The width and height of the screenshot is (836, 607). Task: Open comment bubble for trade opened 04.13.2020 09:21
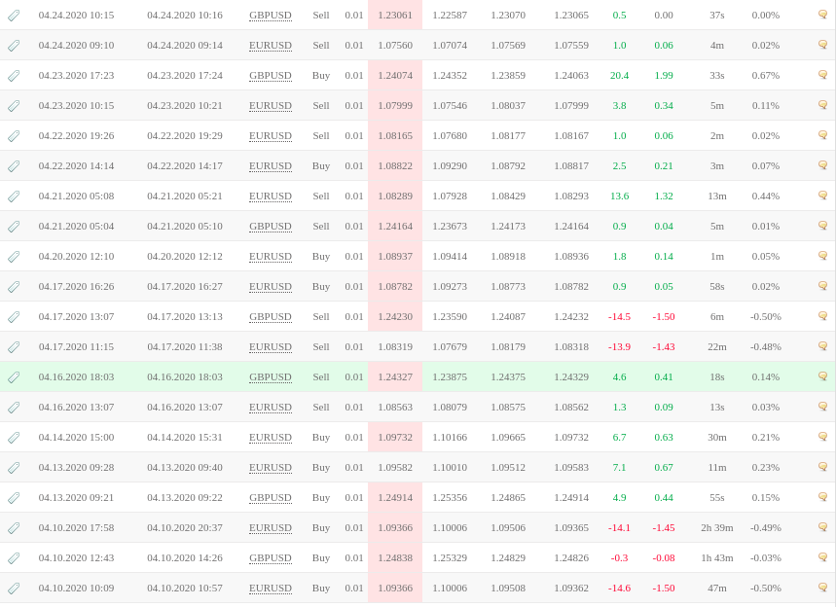pos(822,497)
